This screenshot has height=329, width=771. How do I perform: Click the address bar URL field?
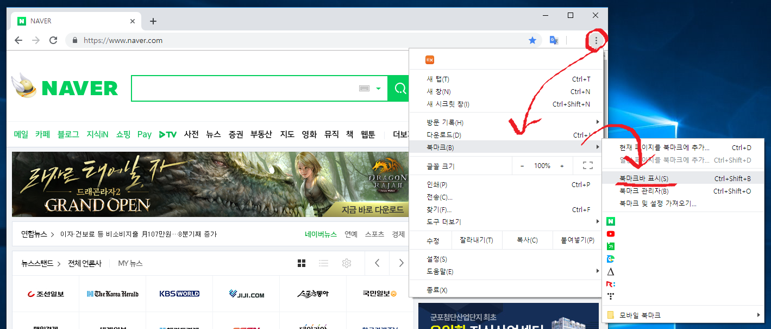pyautogui.click(x=304, y=40)
